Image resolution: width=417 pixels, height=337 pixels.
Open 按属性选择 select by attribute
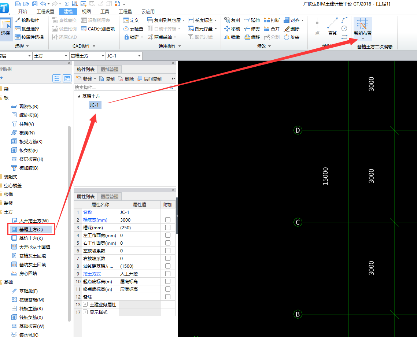coord(29,37)
